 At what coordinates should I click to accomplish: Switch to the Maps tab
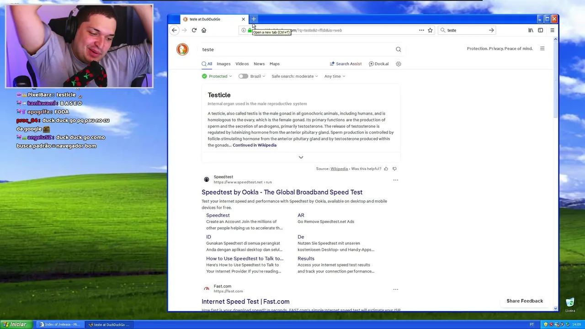(x=275, y=64)
